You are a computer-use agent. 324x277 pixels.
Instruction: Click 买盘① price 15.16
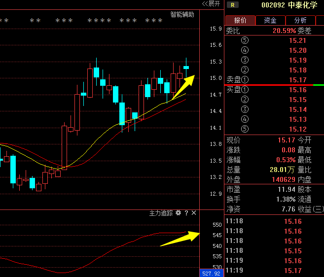click(x=297, y=90)
